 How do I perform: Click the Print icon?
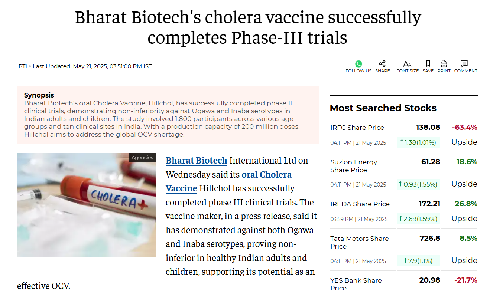pyautogui.click(x=444, y=64)
